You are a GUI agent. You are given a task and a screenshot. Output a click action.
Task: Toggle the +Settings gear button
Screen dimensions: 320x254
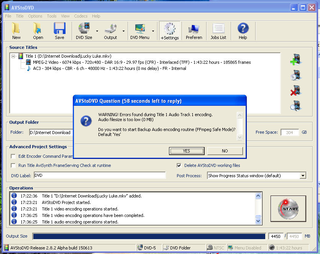(170, 31)
